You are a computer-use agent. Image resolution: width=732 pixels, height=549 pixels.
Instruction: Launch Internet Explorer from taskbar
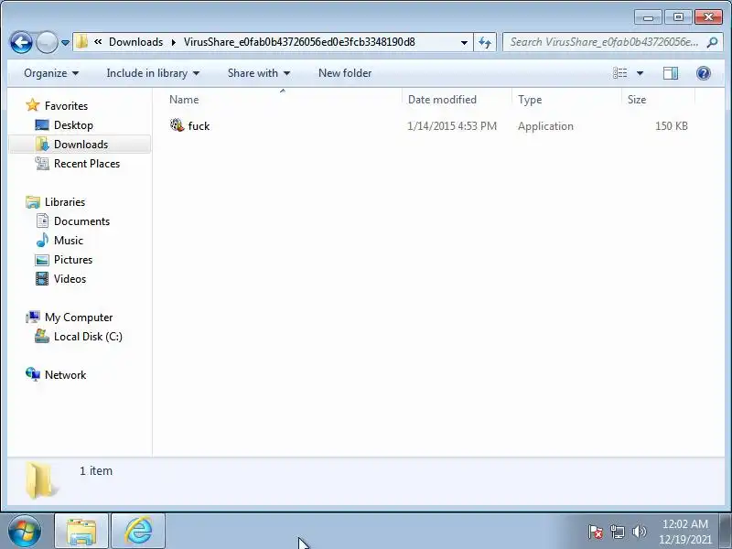coord(138,531)
